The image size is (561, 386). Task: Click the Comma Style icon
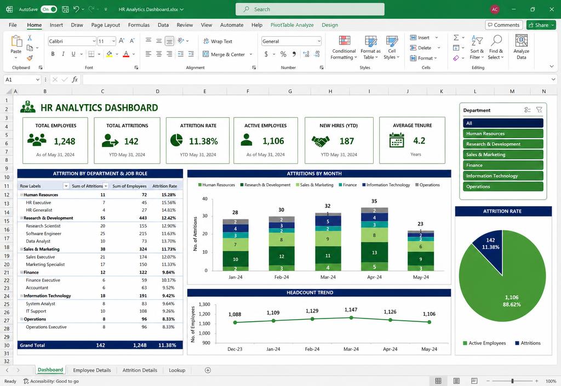click(x=294, y=54)
